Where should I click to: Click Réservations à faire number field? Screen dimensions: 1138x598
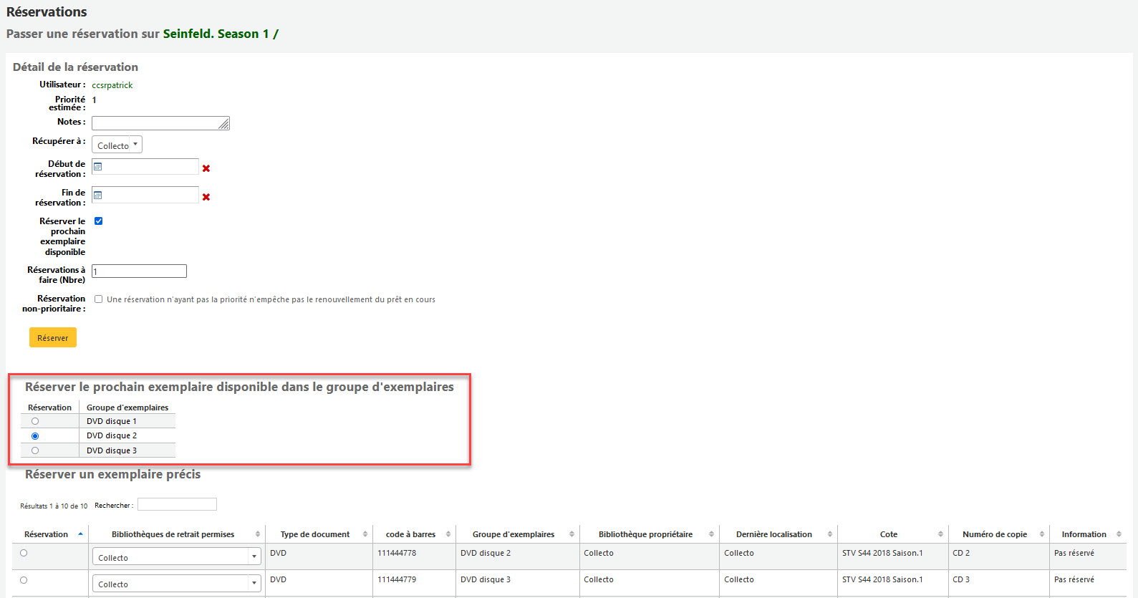click(139, 271)
